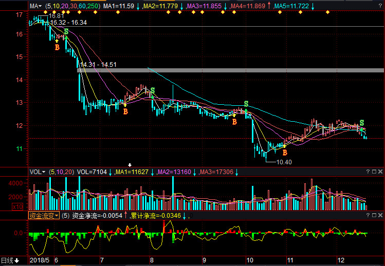Click the 10.40 low price label

click(x=284, y=162)
